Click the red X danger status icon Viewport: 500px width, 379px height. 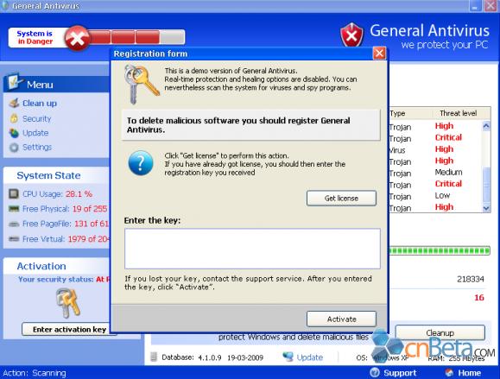coord(77,39)
